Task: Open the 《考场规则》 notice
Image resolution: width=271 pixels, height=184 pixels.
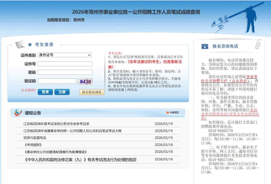Action: point(33,145)
